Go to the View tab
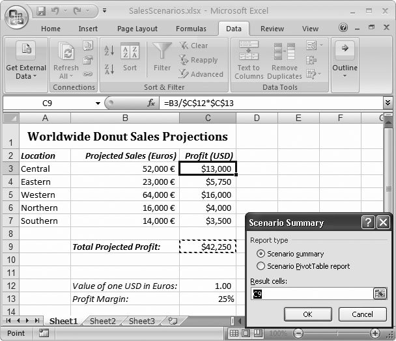The height and width of the screenshot is (341, 396). pos(310,29)
